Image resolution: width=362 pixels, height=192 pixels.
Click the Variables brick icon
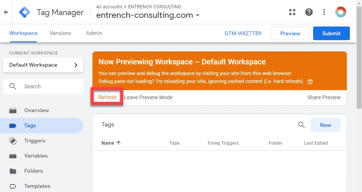pyautogui.click(x=13, y=156)
